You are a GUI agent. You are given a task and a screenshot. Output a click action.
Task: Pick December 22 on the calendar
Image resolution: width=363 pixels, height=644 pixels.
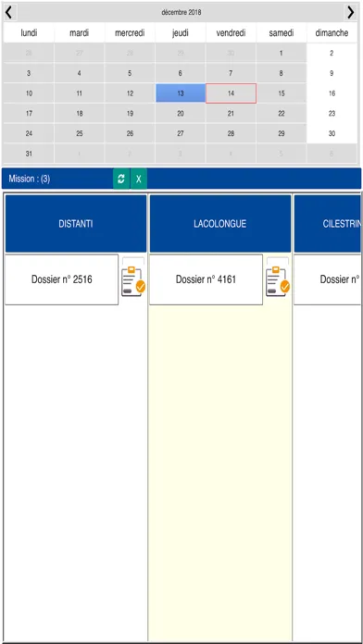point(282,114)
